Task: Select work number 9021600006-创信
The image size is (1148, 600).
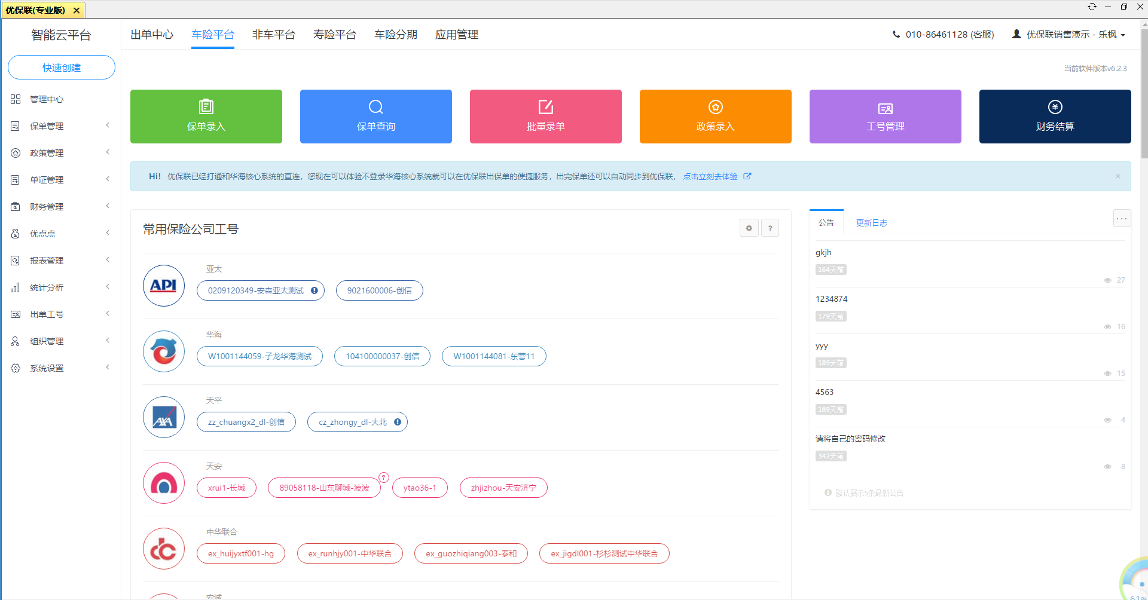Action: [x=380, y=290]
